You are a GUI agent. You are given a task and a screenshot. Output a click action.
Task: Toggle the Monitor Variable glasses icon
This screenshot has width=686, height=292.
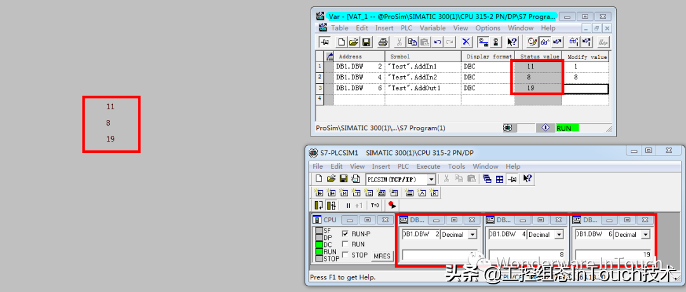[545, 43]
